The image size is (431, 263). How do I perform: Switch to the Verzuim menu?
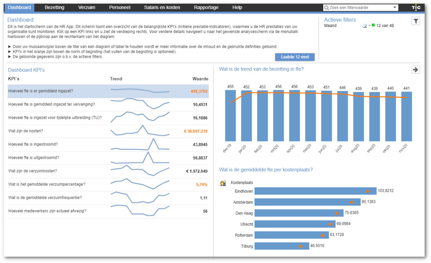[x=87, y=7]
